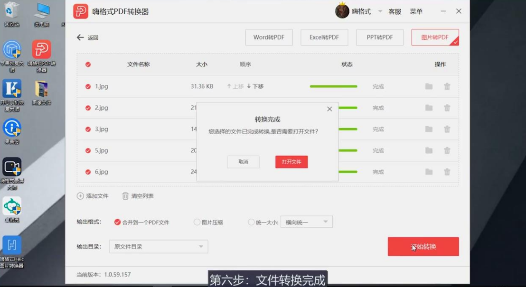Open the 图像文件 desktop folder

42,93
